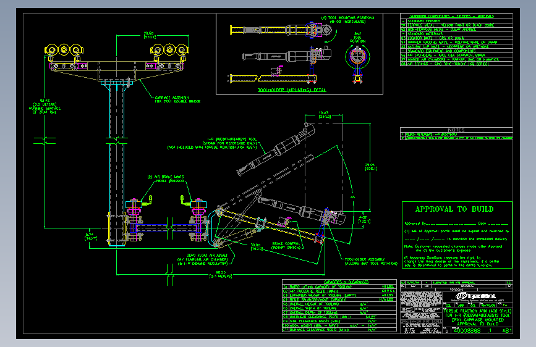Select the "ZERO FLOAT AIR ASSIST" annotation
The width and height of the screenshot is (536, 347).
coord(207,255)
